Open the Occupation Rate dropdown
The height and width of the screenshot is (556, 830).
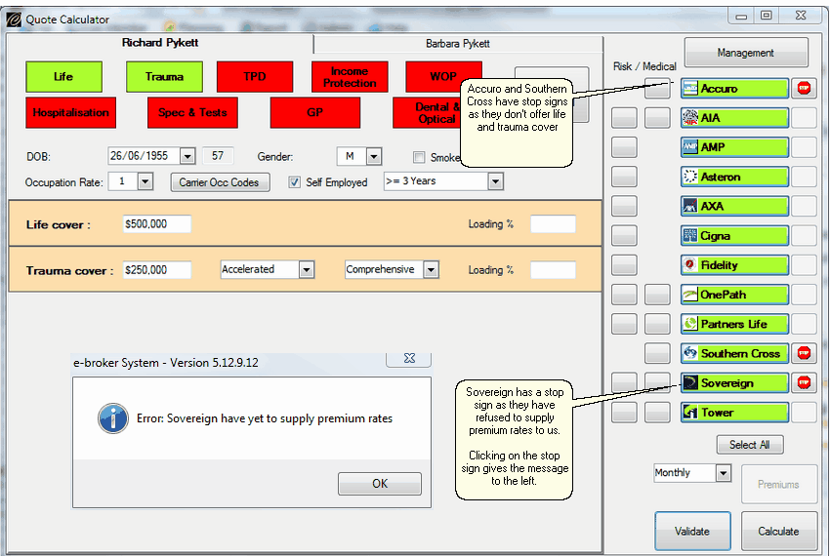pos(145,182)
